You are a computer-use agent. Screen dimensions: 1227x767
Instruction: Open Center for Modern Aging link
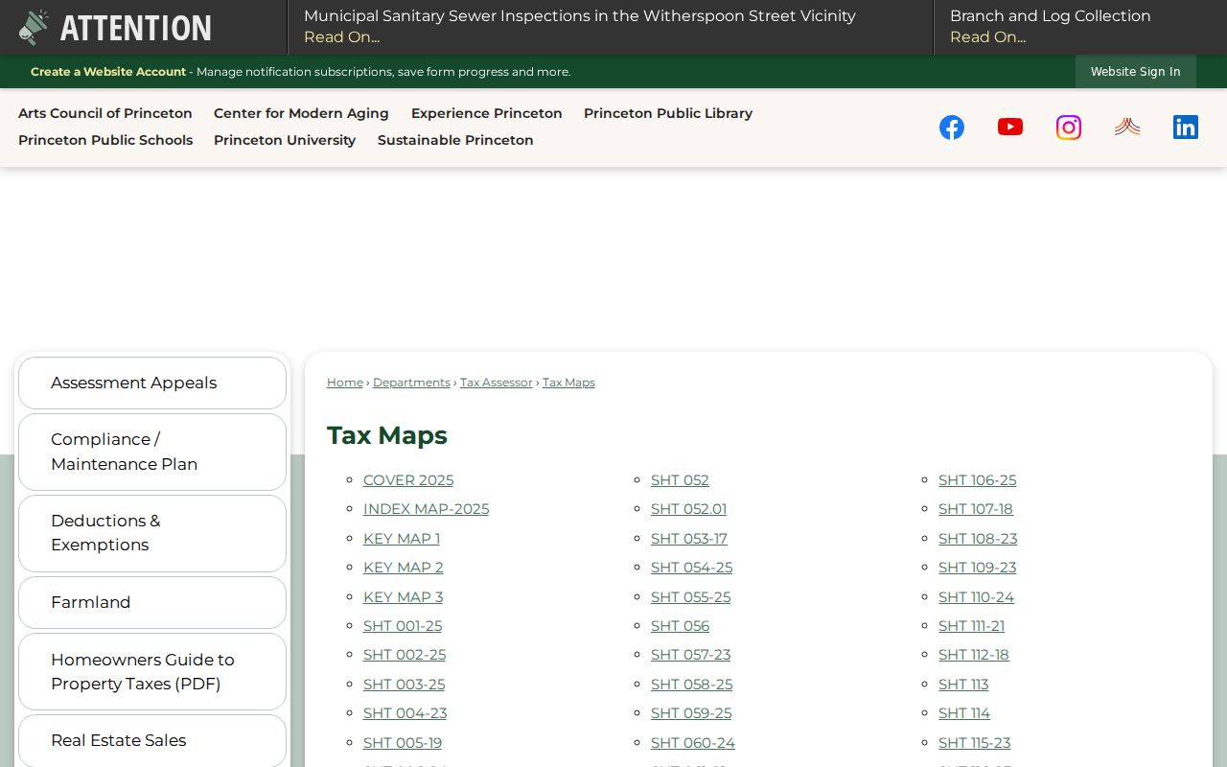coord(301,113)
